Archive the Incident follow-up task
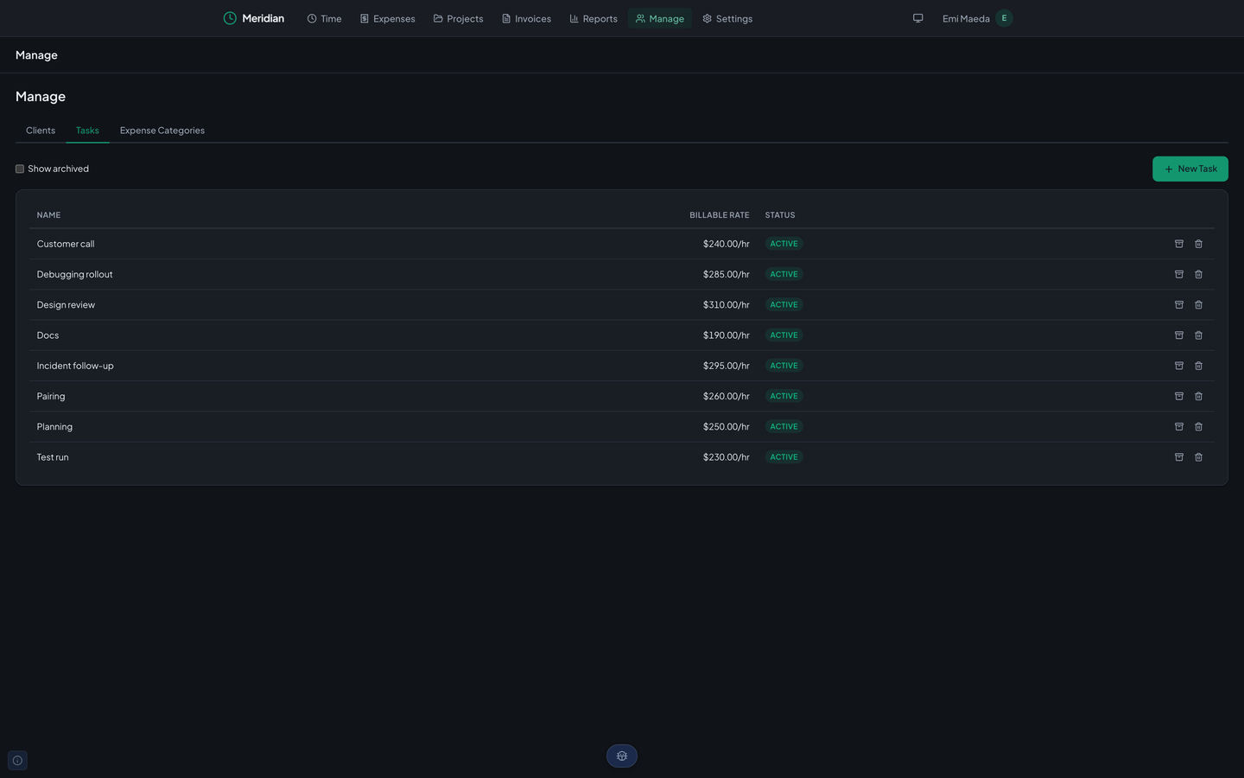This screenshot has height=778, width=1244. pyautogui.click(x=1179, y=366)
